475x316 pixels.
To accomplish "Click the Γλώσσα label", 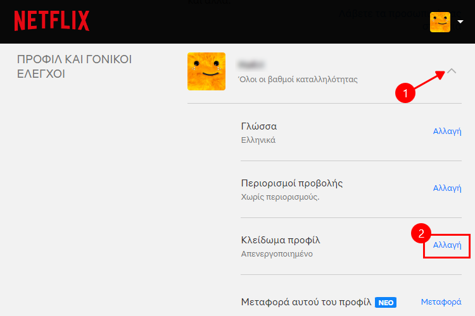I will click(x=258, y=126).
